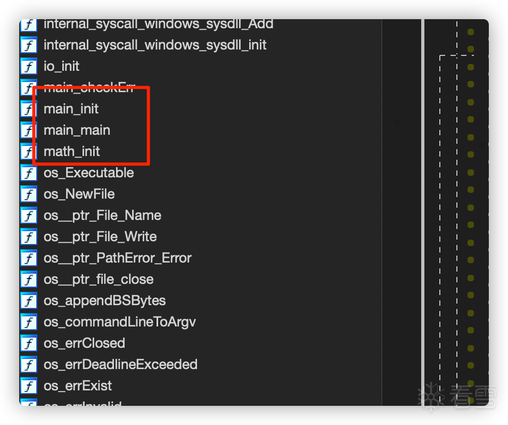
Task: Click the function icon beside os_appendBSBytes
Action: (28, 301)
